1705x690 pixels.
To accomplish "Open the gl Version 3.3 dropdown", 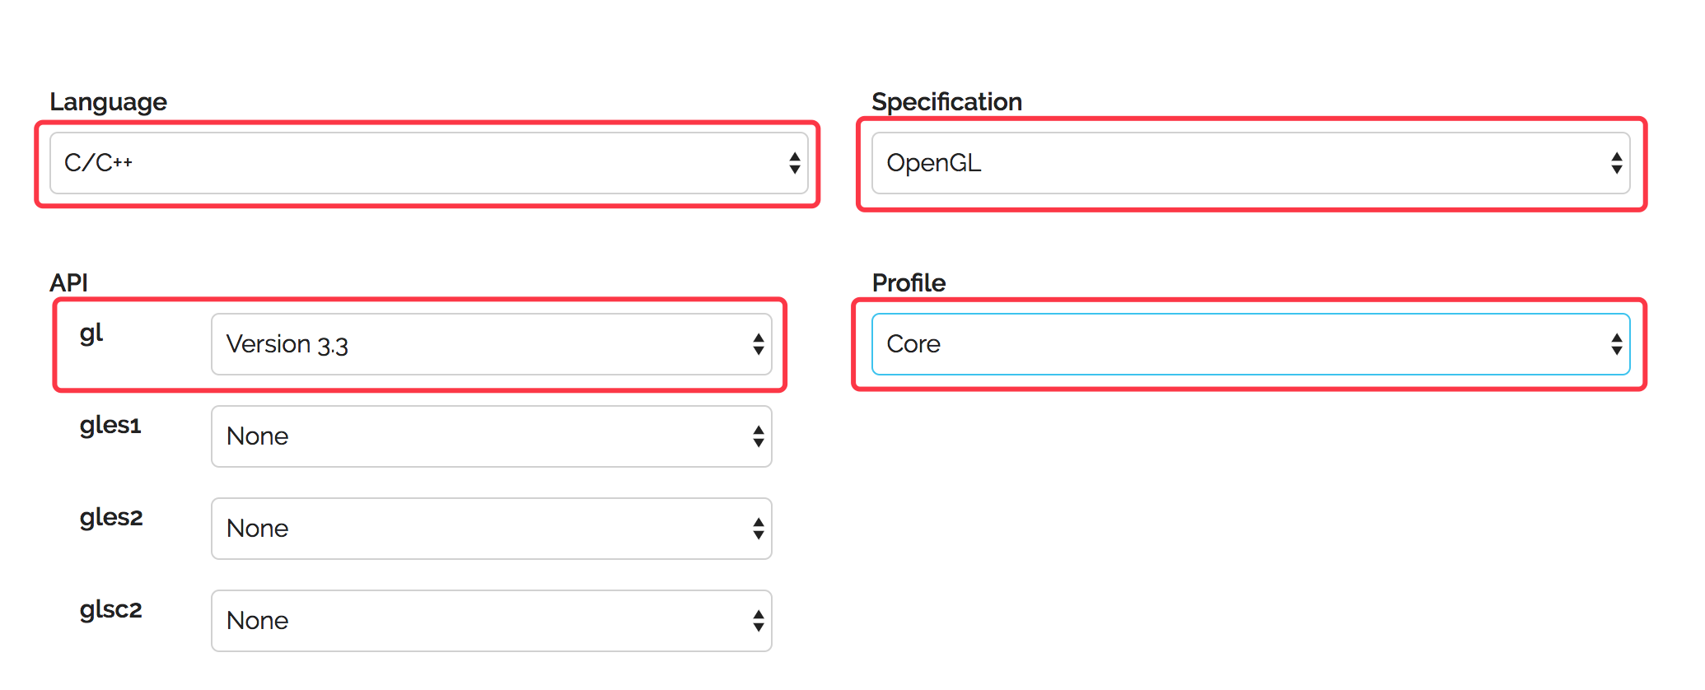I will click(491, 344).
